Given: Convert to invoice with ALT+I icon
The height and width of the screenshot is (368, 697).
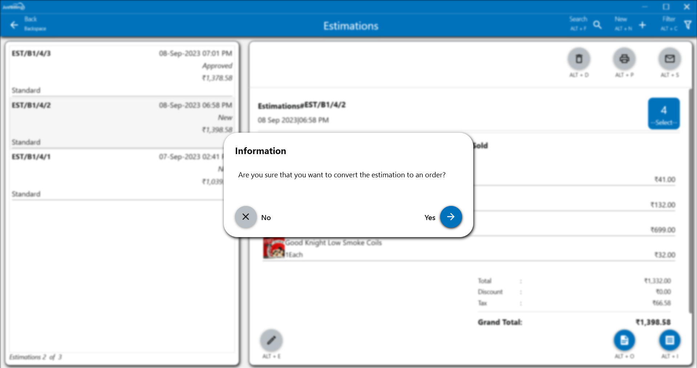Looking at the screenshot, I should (669, 340).
